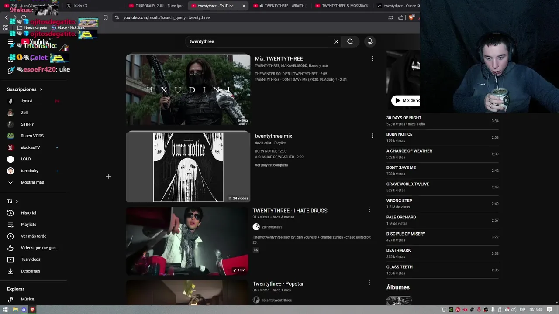Screen dimensions: 559x314
Task: Start voice search with the microphone
Action: pyautogui.click(x=370, y=41)
